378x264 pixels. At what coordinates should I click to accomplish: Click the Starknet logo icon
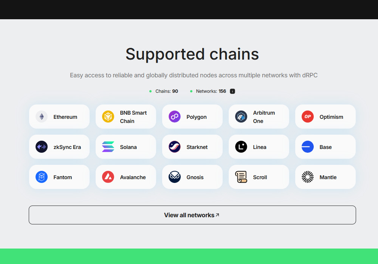(175, 147)
